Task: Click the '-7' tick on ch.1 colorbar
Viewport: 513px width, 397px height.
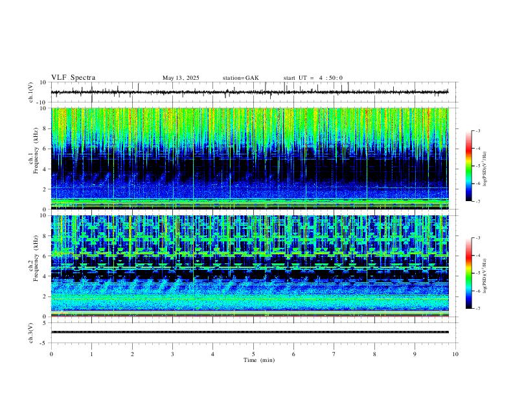Action: tap(478, 202)
